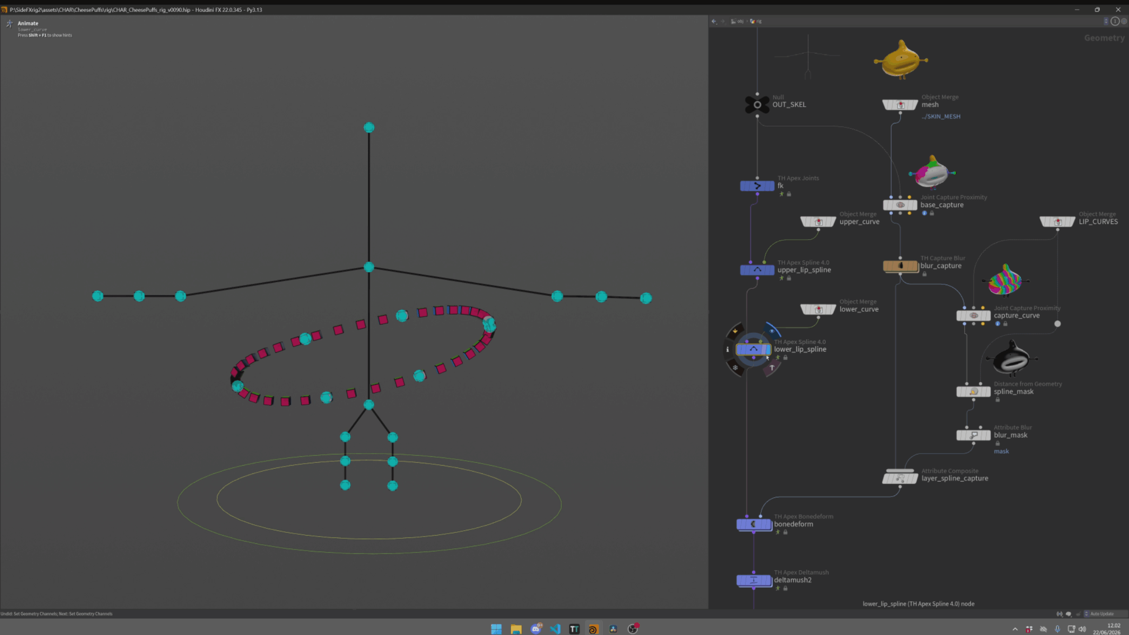Open Houdini from Windows taskbar
1129x635 pixels.
tap(593, 629)
